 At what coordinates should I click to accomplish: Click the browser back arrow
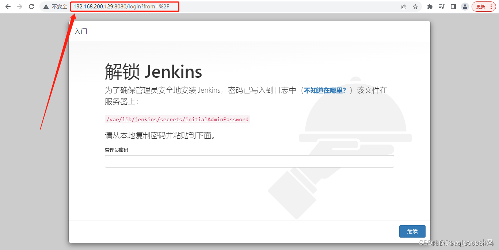[x=8, y=7]
